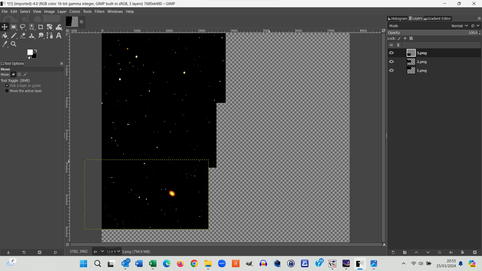Image resolution: width=482 pixels, height=271 pixels.
Task: Select the Eraser tool
Action: pyautogui.click(x=23, y=36)
